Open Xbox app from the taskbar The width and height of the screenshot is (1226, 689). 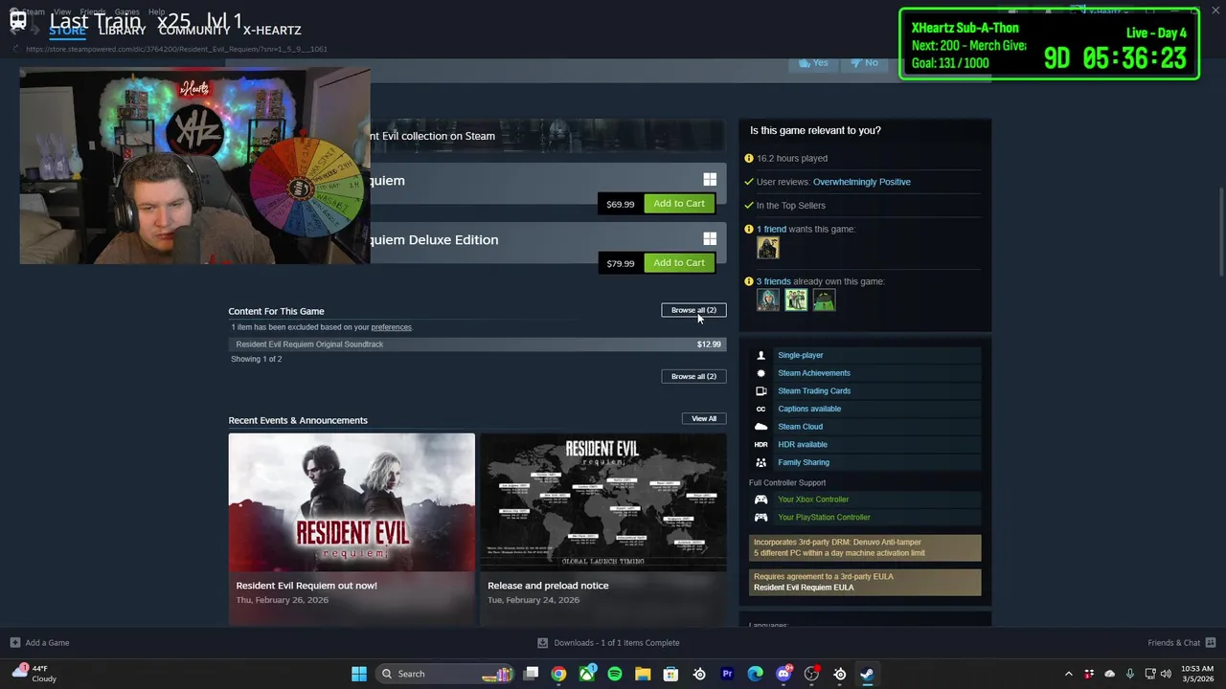(587, 674)
